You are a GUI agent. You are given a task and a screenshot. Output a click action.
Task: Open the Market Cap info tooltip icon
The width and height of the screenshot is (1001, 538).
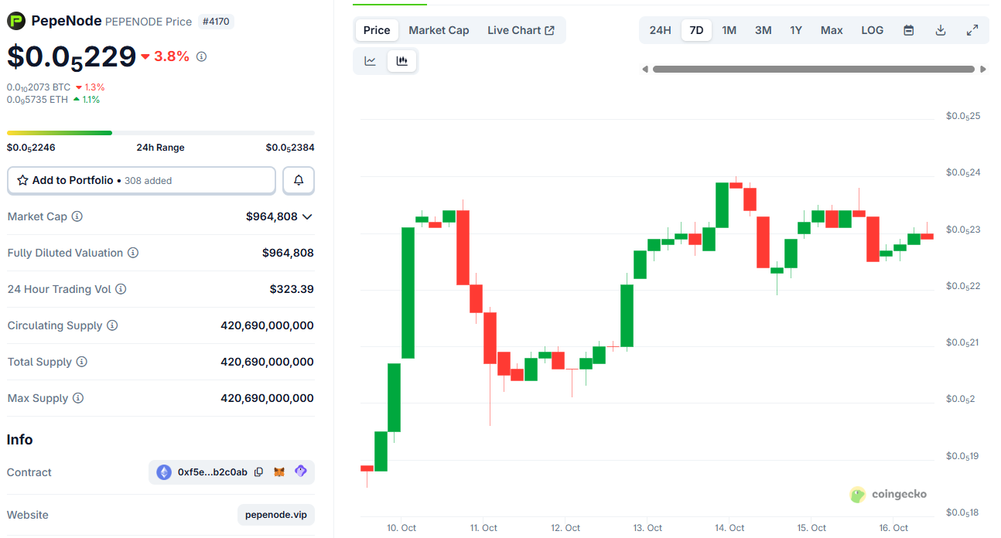coord(77,216)
